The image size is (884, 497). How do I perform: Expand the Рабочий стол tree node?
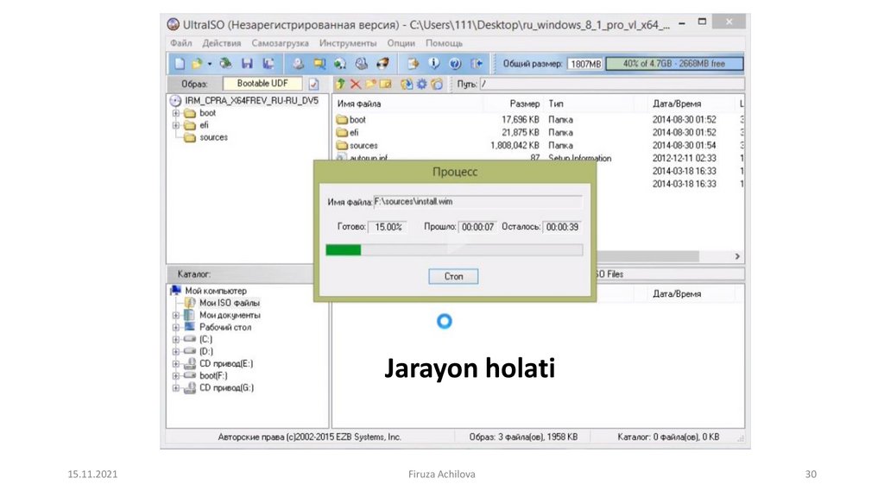click(176, 328)
